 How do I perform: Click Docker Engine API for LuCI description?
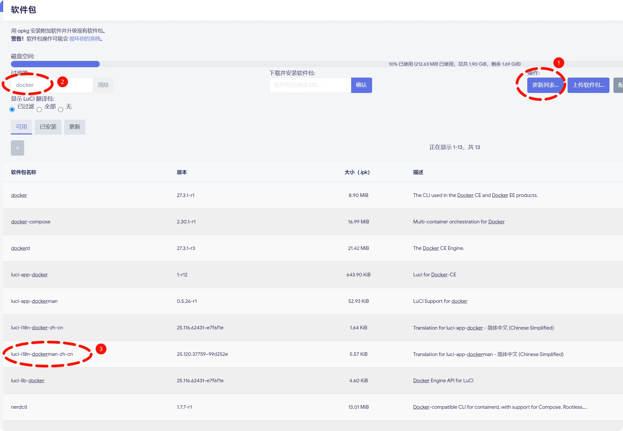click(x=443, y=380)
